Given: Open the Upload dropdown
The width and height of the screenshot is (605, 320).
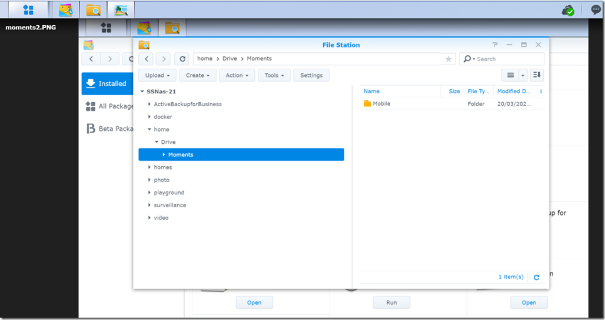Looking at the screenshot, I should click(x=157, y=75).
